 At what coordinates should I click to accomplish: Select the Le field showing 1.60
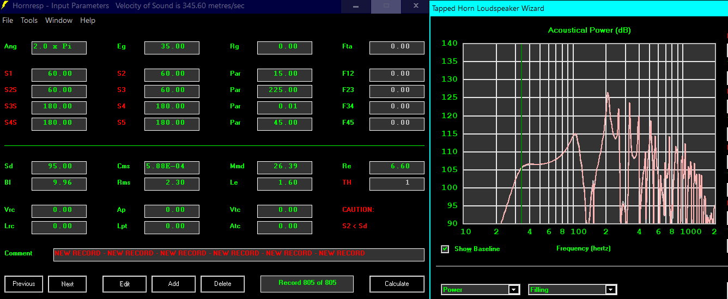point(284,184)
